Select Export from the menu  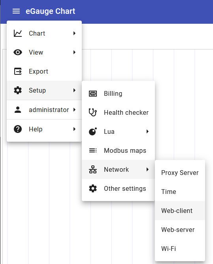pos(44,71)
